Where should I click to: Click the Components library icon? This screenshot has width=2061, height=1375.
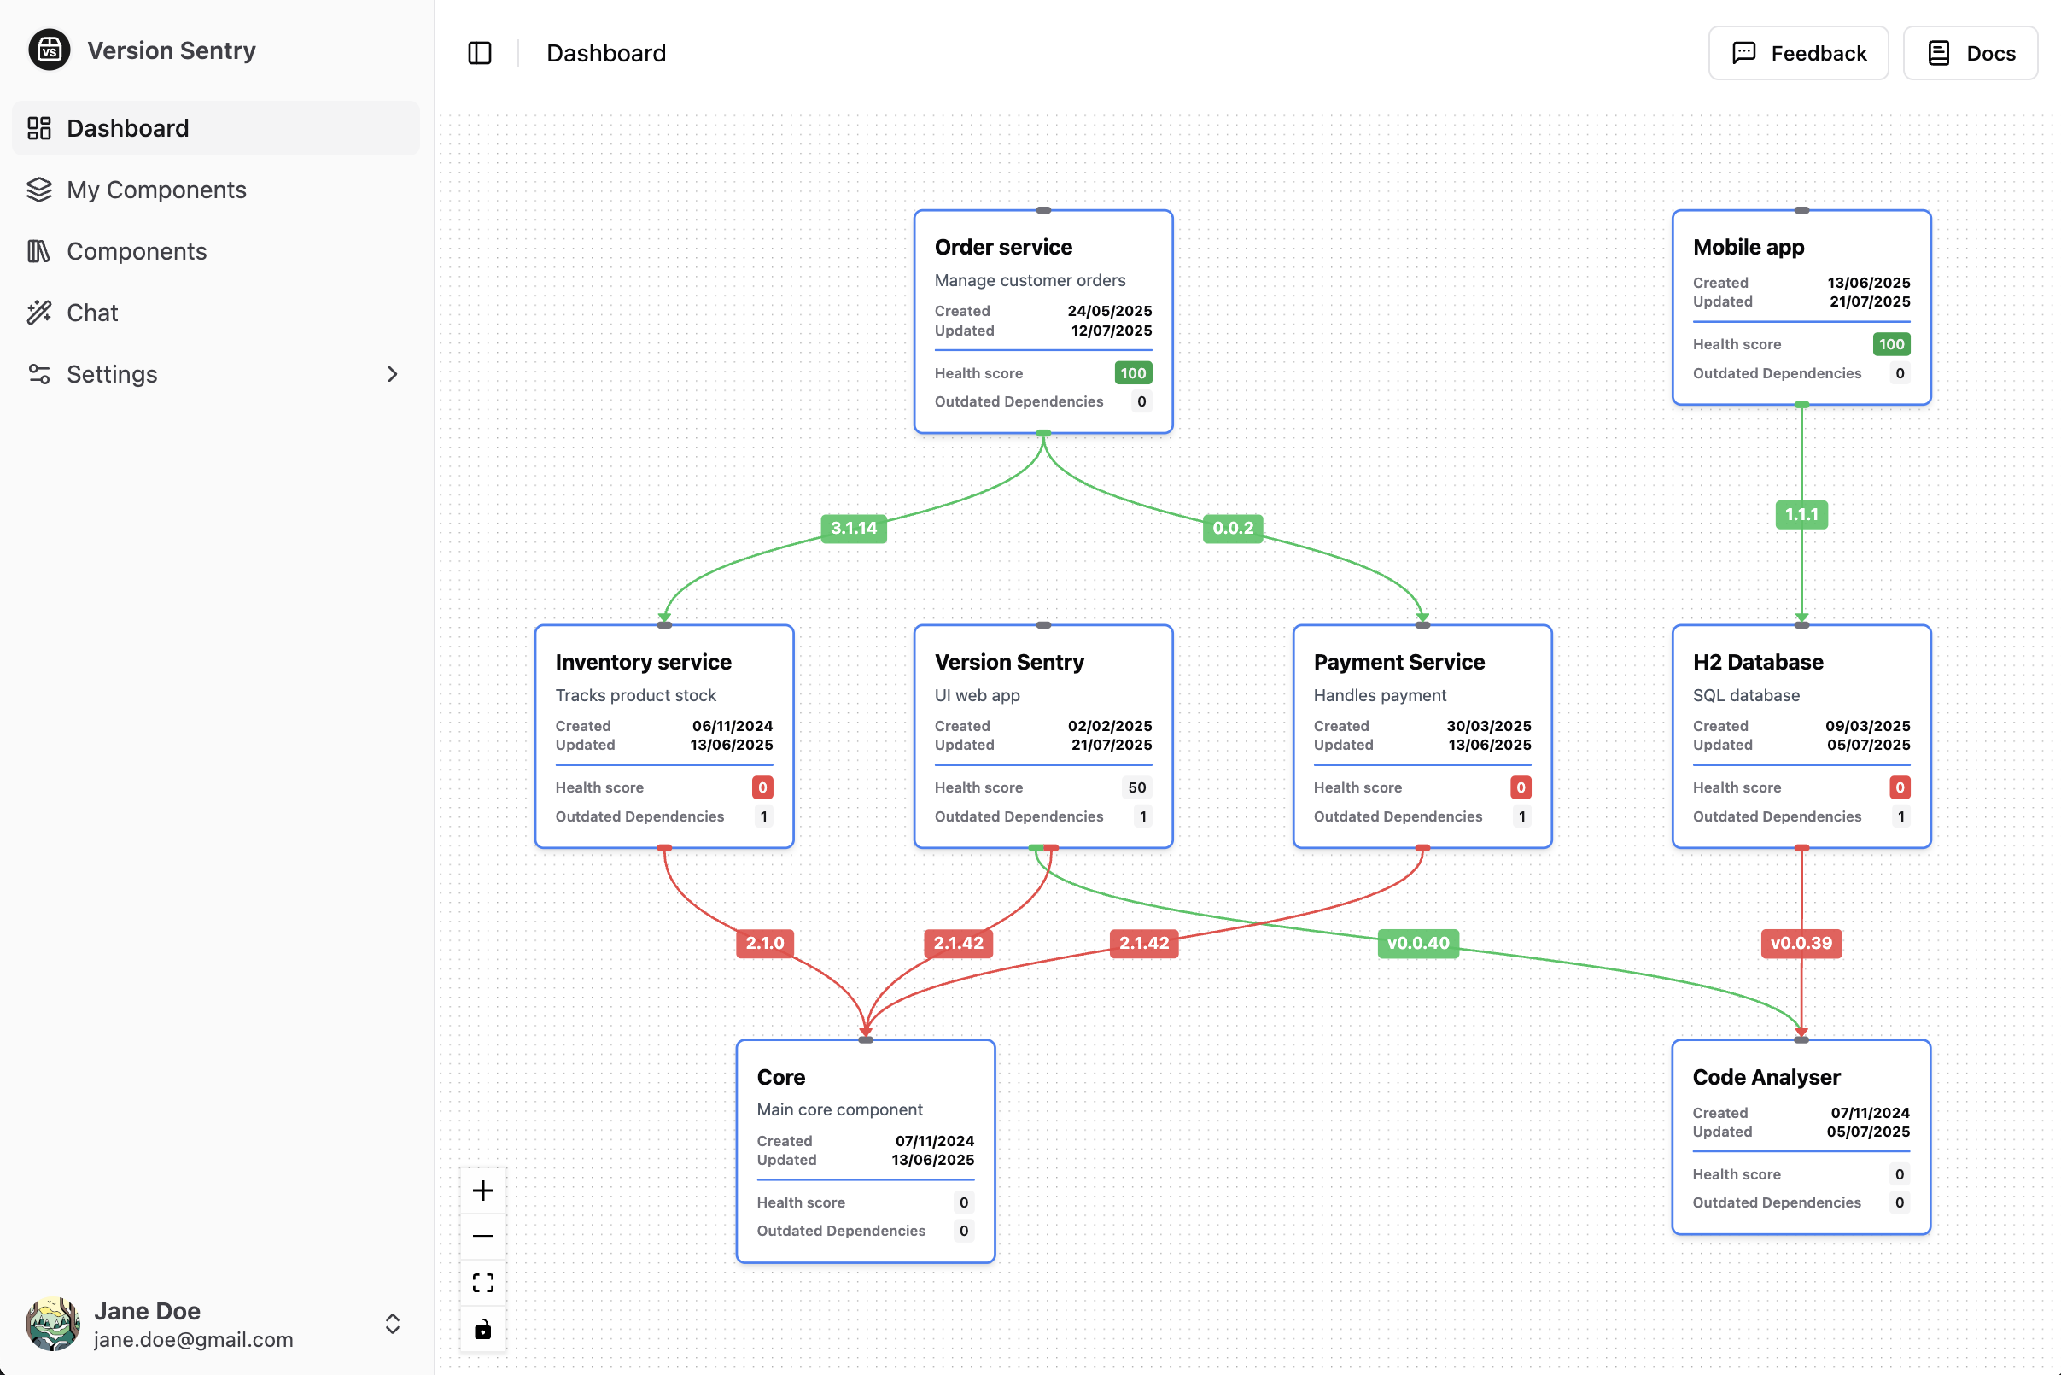[39, 251]
